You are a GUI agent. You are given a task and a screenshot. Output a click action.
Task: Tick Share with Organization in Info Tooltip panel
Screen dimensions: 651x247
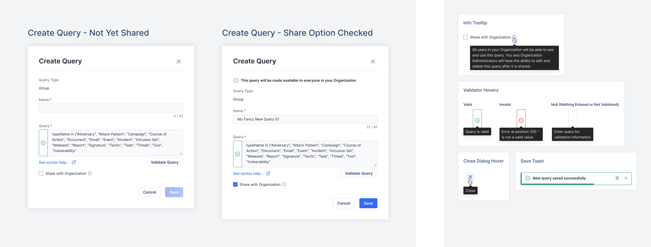pyautogui.click(x=466, y=37)
